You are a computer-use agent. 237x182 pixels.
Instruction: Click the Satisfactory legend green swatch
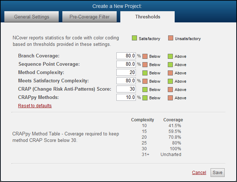pyautogui.click(x=134, y=38)
